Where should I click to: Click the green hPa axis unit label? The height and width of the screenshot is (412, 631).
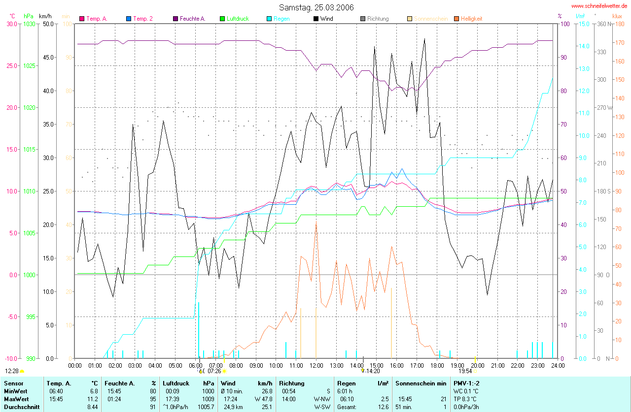tap(29, 16)
